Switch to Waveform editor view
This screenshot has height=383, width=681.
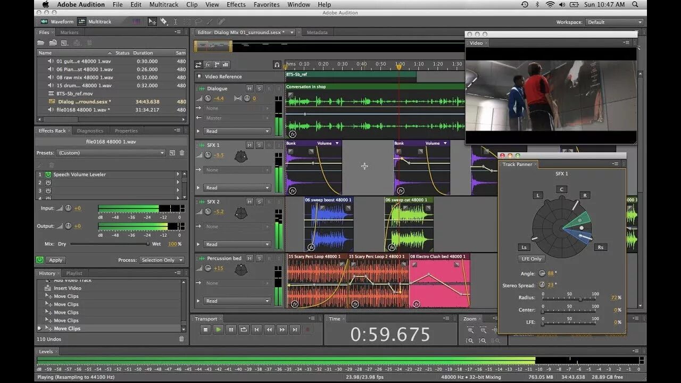tap(57, 22)
